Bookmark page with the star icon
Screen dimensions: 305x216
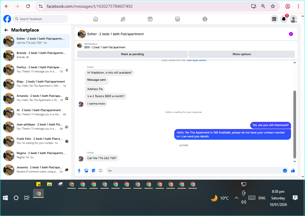273,6
